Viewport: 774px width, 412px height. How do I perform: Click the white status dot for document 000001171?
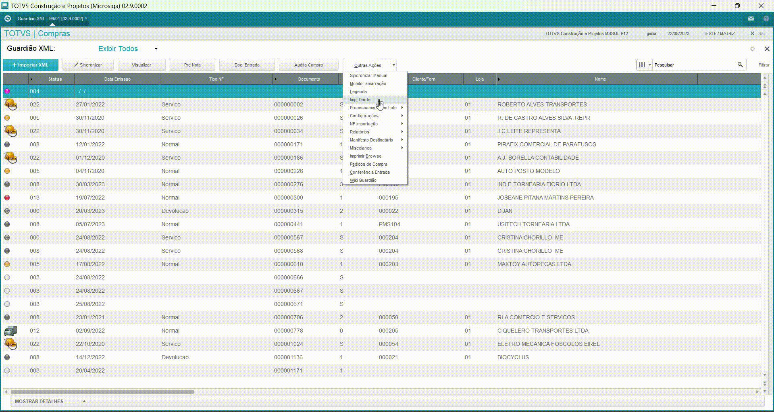(7, 370)
